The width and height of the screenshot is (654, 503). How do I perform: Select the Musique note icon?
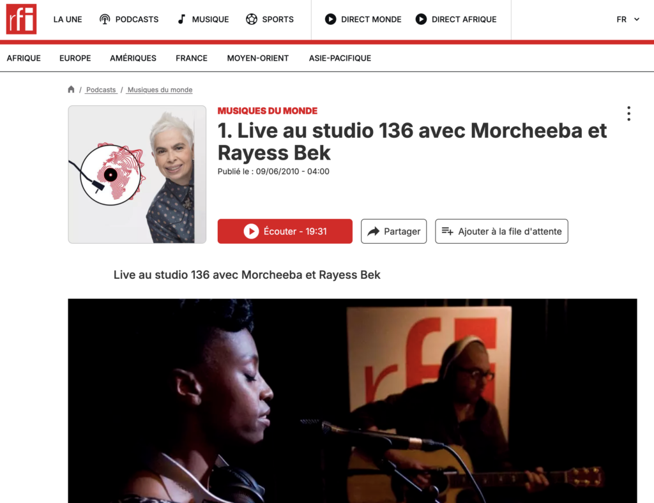[181, 19]
